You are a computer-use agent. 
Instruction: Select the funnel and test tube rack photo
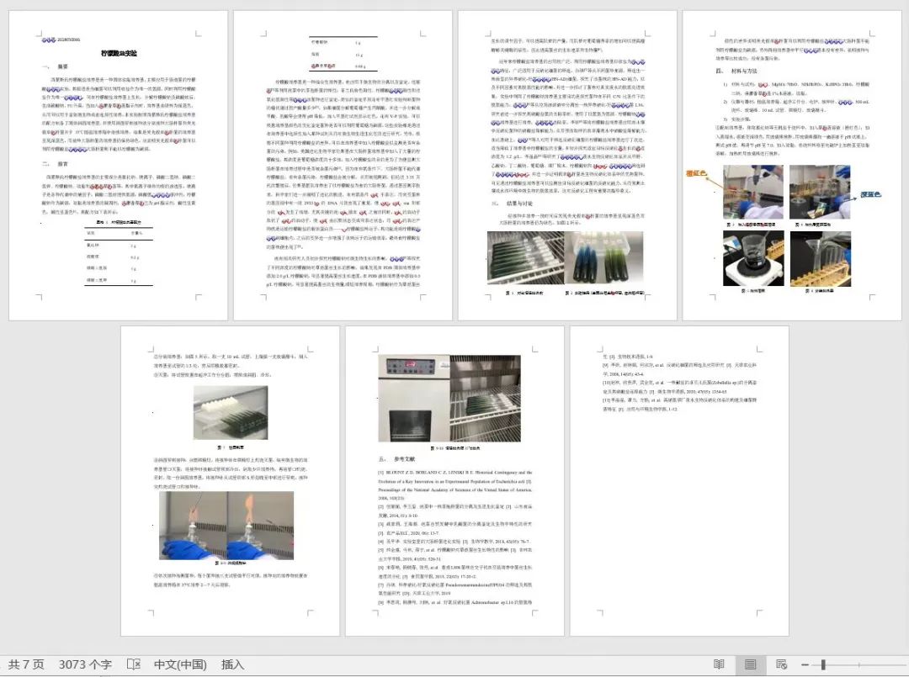[x=821, y=258]
